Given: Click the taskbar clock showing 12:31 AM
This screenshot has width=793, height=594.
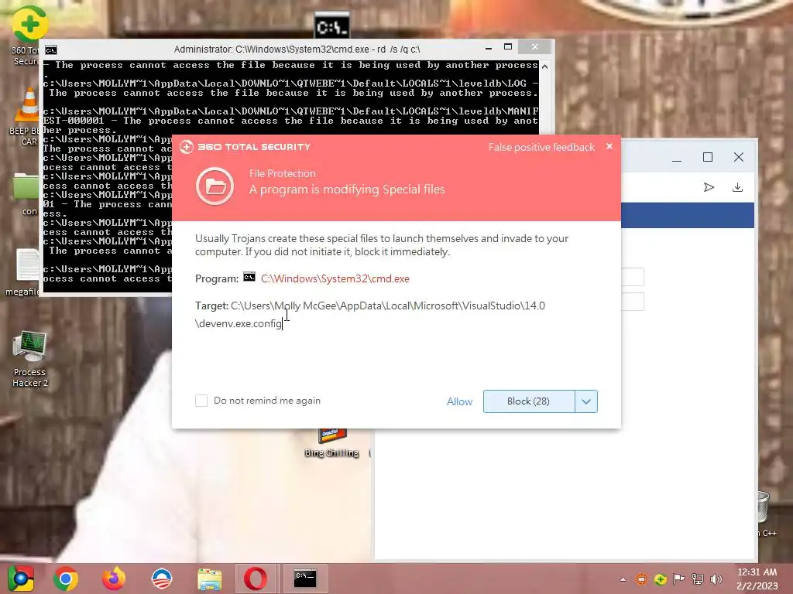Looking at the screenshot, I should pos(757,579).
